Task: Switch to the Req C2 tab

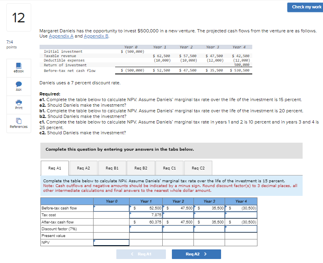Action: [198, 168]
